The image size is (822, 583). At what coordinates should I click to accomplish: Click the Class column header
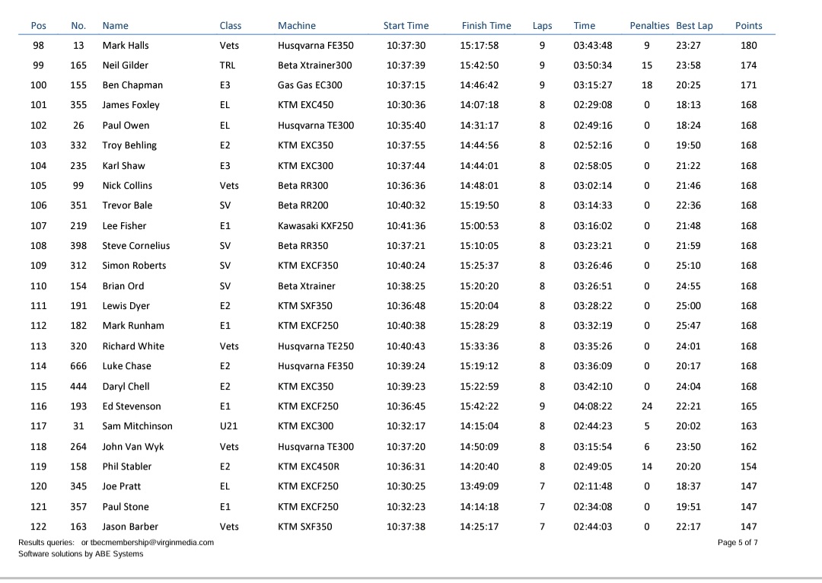tap(230, 26)
